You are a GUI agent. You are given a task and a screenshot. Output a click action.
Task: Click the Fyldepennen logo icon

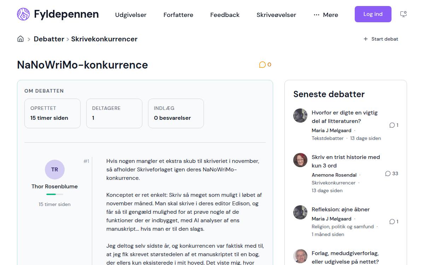[x=23, y=14]
